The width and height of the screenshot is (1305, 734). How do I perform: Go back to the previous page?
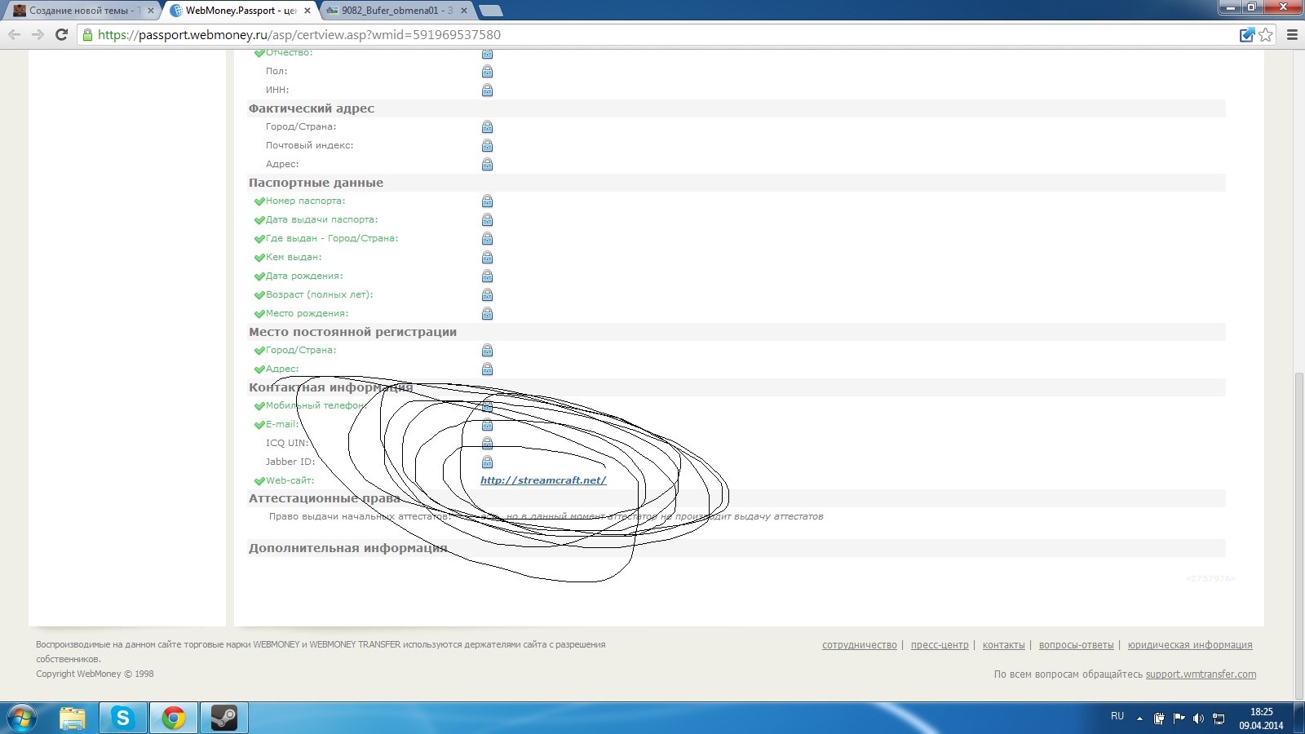tap(14, 34)
